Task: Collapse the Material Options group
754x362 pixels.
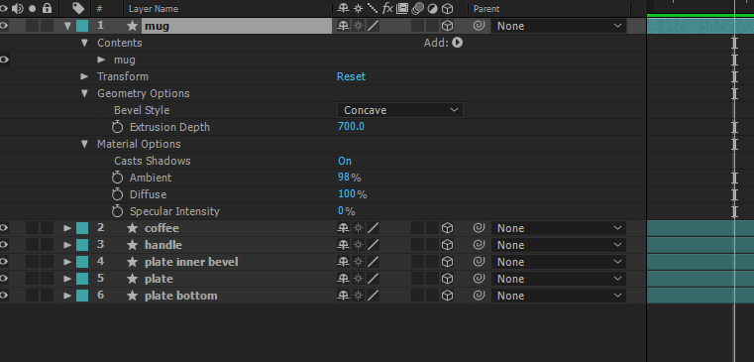Action: (x=84, y=144)
